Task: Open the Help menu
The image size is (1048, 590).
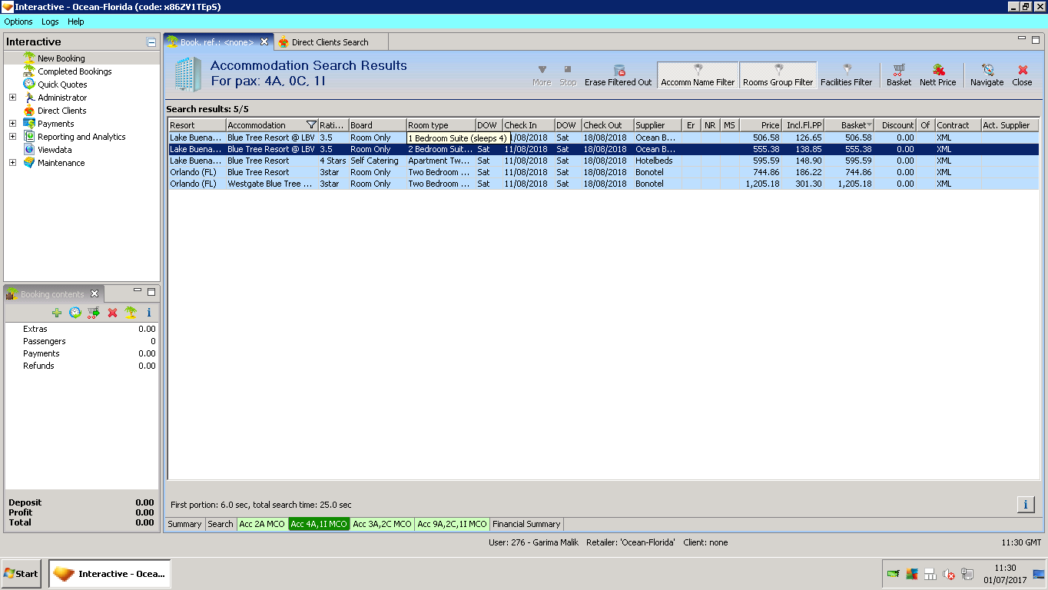Action: 76,22
